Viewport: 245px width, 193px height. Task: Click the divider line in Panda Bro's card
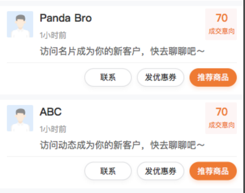(x=122, y=62)
